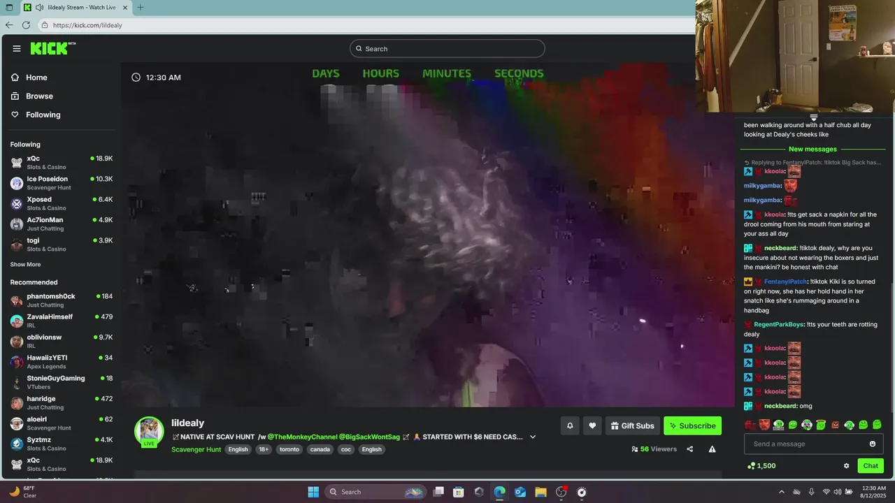Select the red-faced man quick emote
Image resolution: width=895 pixels, height=503 pixels.
(765, 425)
